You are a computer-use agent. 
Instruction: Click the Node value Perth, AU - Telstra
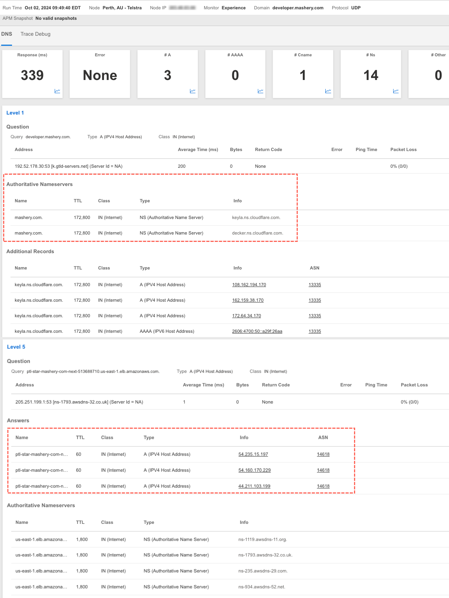coord(122,8)
